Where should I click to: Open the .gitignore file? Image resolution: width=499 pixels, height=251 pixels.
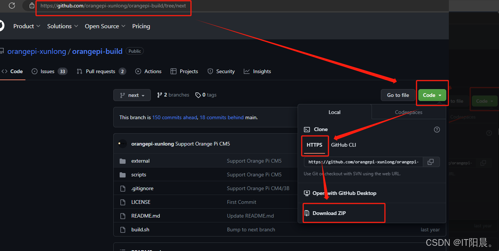click(142, 188)
